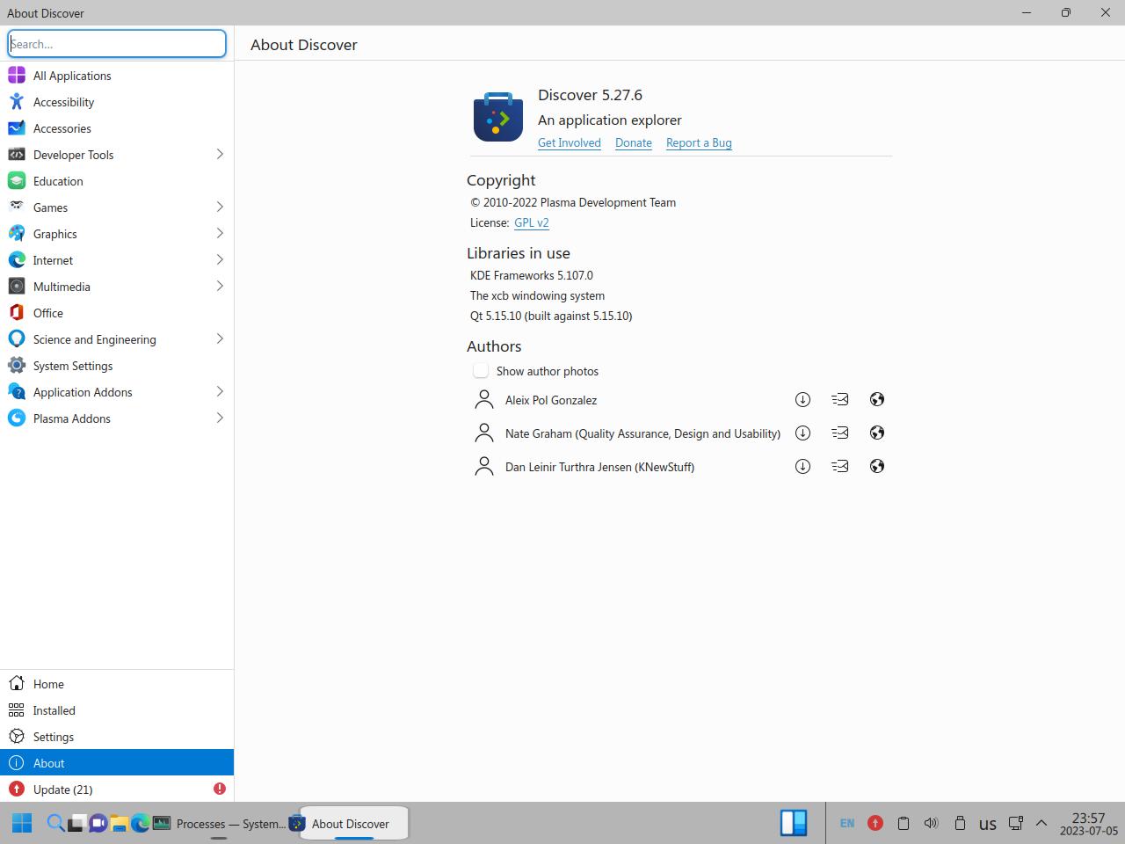Follow the Get Involved link
The image size is (1125, 844).
point(570,142)
